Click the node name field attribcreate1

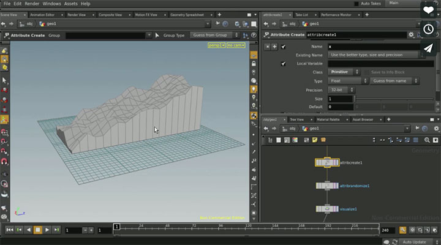click(x=356, y=35)
